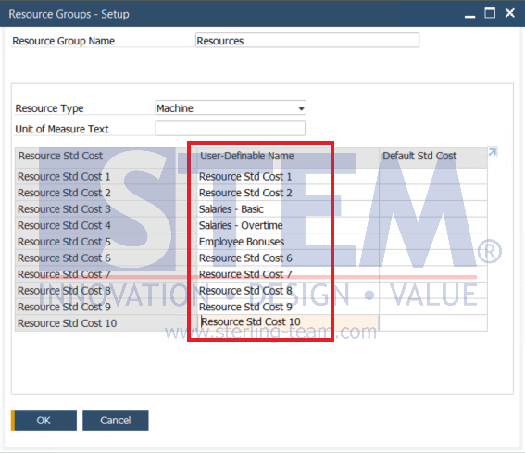Click the table expand arrow icon
The image size is (525, 453).
pyautogui.click(x=493, y=153)
